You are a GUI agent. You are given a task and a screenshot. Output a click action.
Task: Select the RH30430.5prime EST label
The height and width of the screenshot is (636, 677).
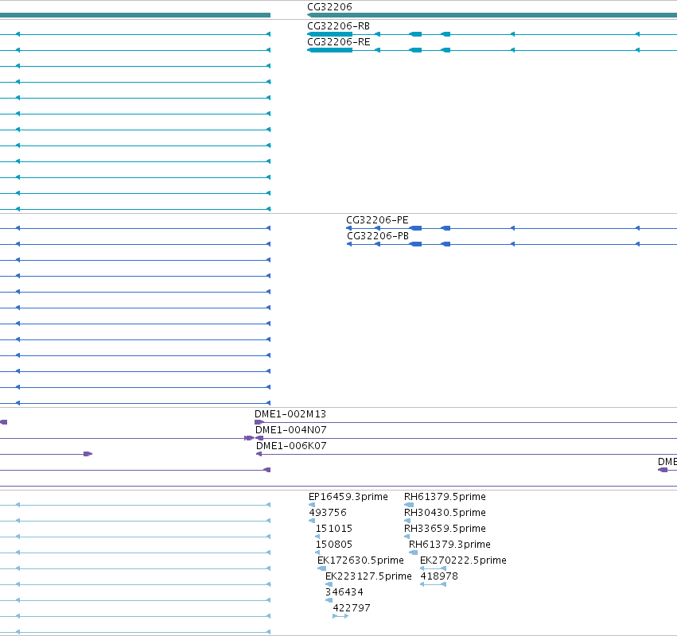click(445, 513)
